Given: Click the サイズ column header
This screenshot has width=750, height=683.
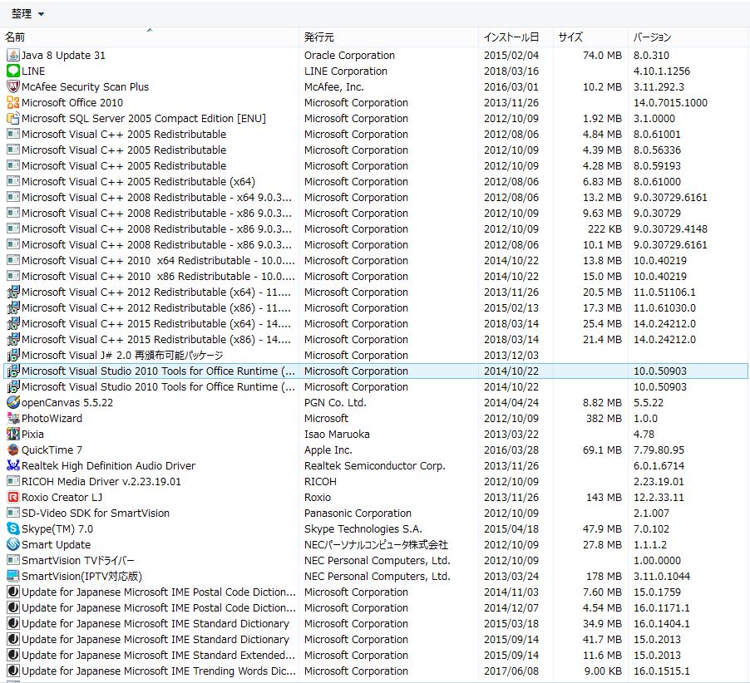Looking at the screenshot, I should coord(590,37).
